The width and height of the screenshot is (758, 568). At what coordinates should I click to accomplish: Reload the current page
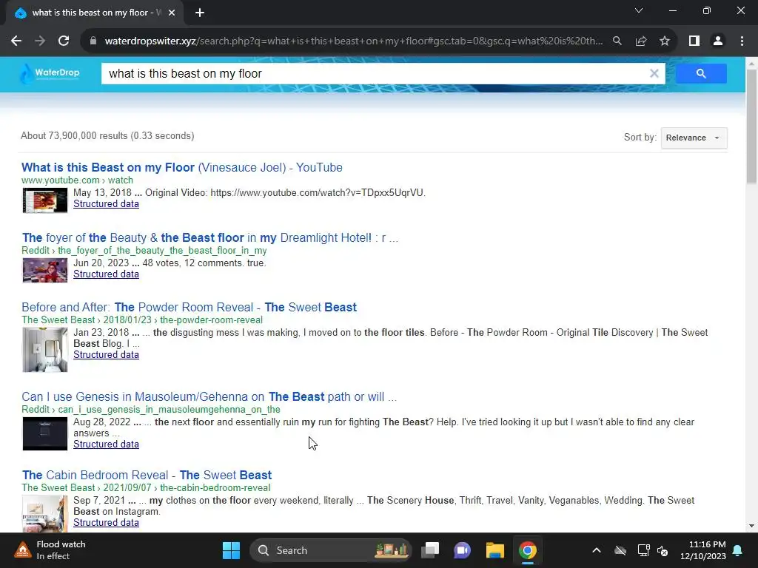[x=64, y=41]
